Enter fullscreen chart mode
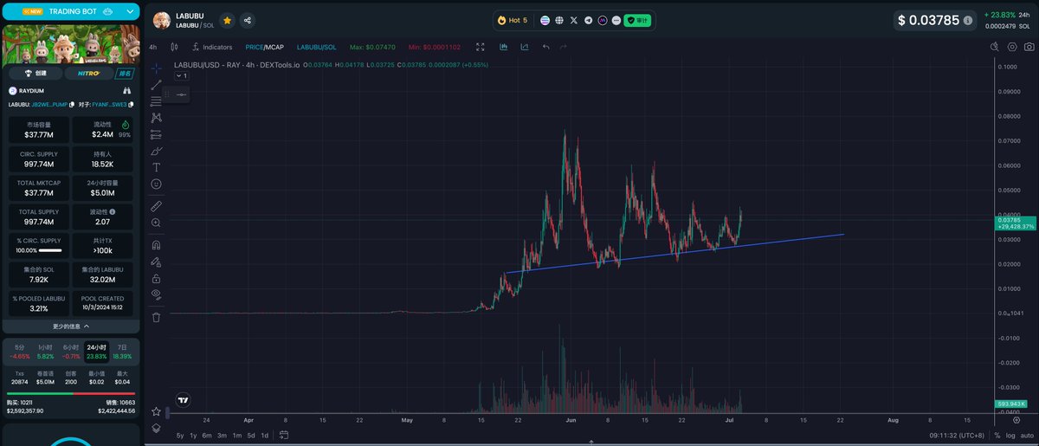This screenshot has width=1039, height=446. 481,47
